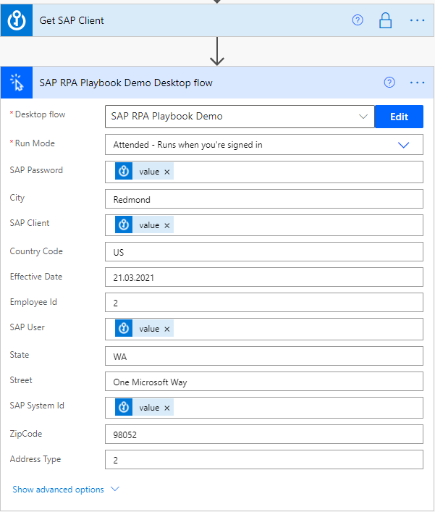Open the Run Mode dropdown
This screenshot has height=512, width=435.
tap(264, 145)
